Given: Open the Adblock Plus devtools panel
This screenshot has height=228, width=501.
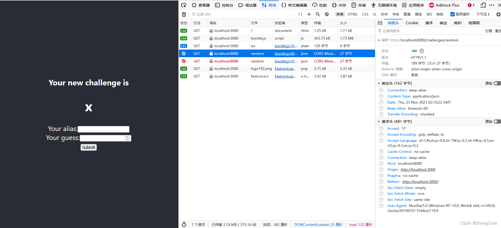Looking at the screenshot, I should (444, 5).
